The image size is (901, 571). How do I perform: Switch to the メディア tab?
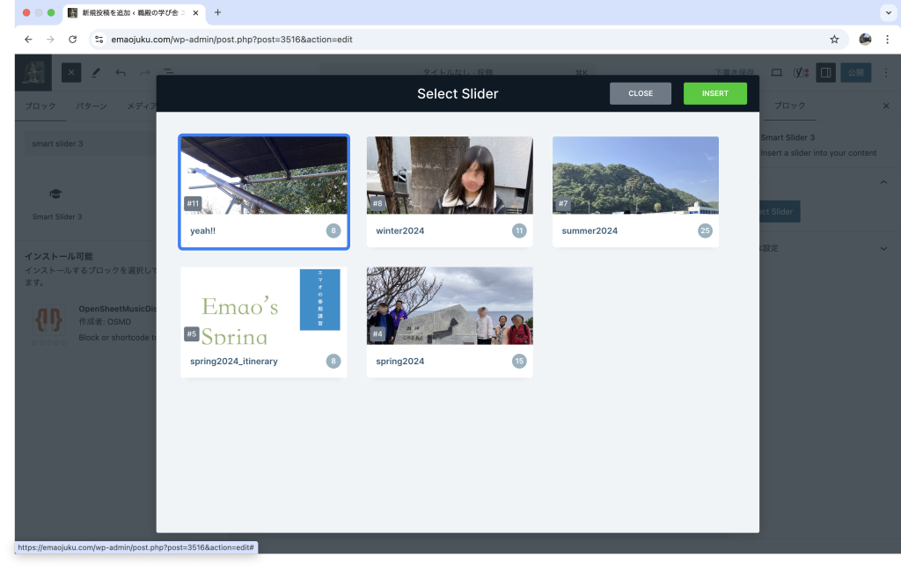click(x=142, y=106)
